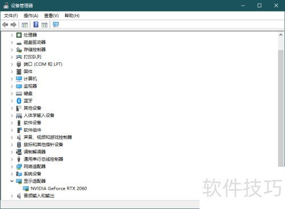Open the 查看(V) menu
The height and width of the screenshot is (209, 285).
coord(51,15)
